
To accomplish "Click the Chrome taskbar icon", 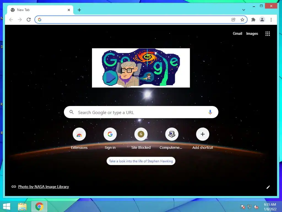I will (x=39, y=206).
